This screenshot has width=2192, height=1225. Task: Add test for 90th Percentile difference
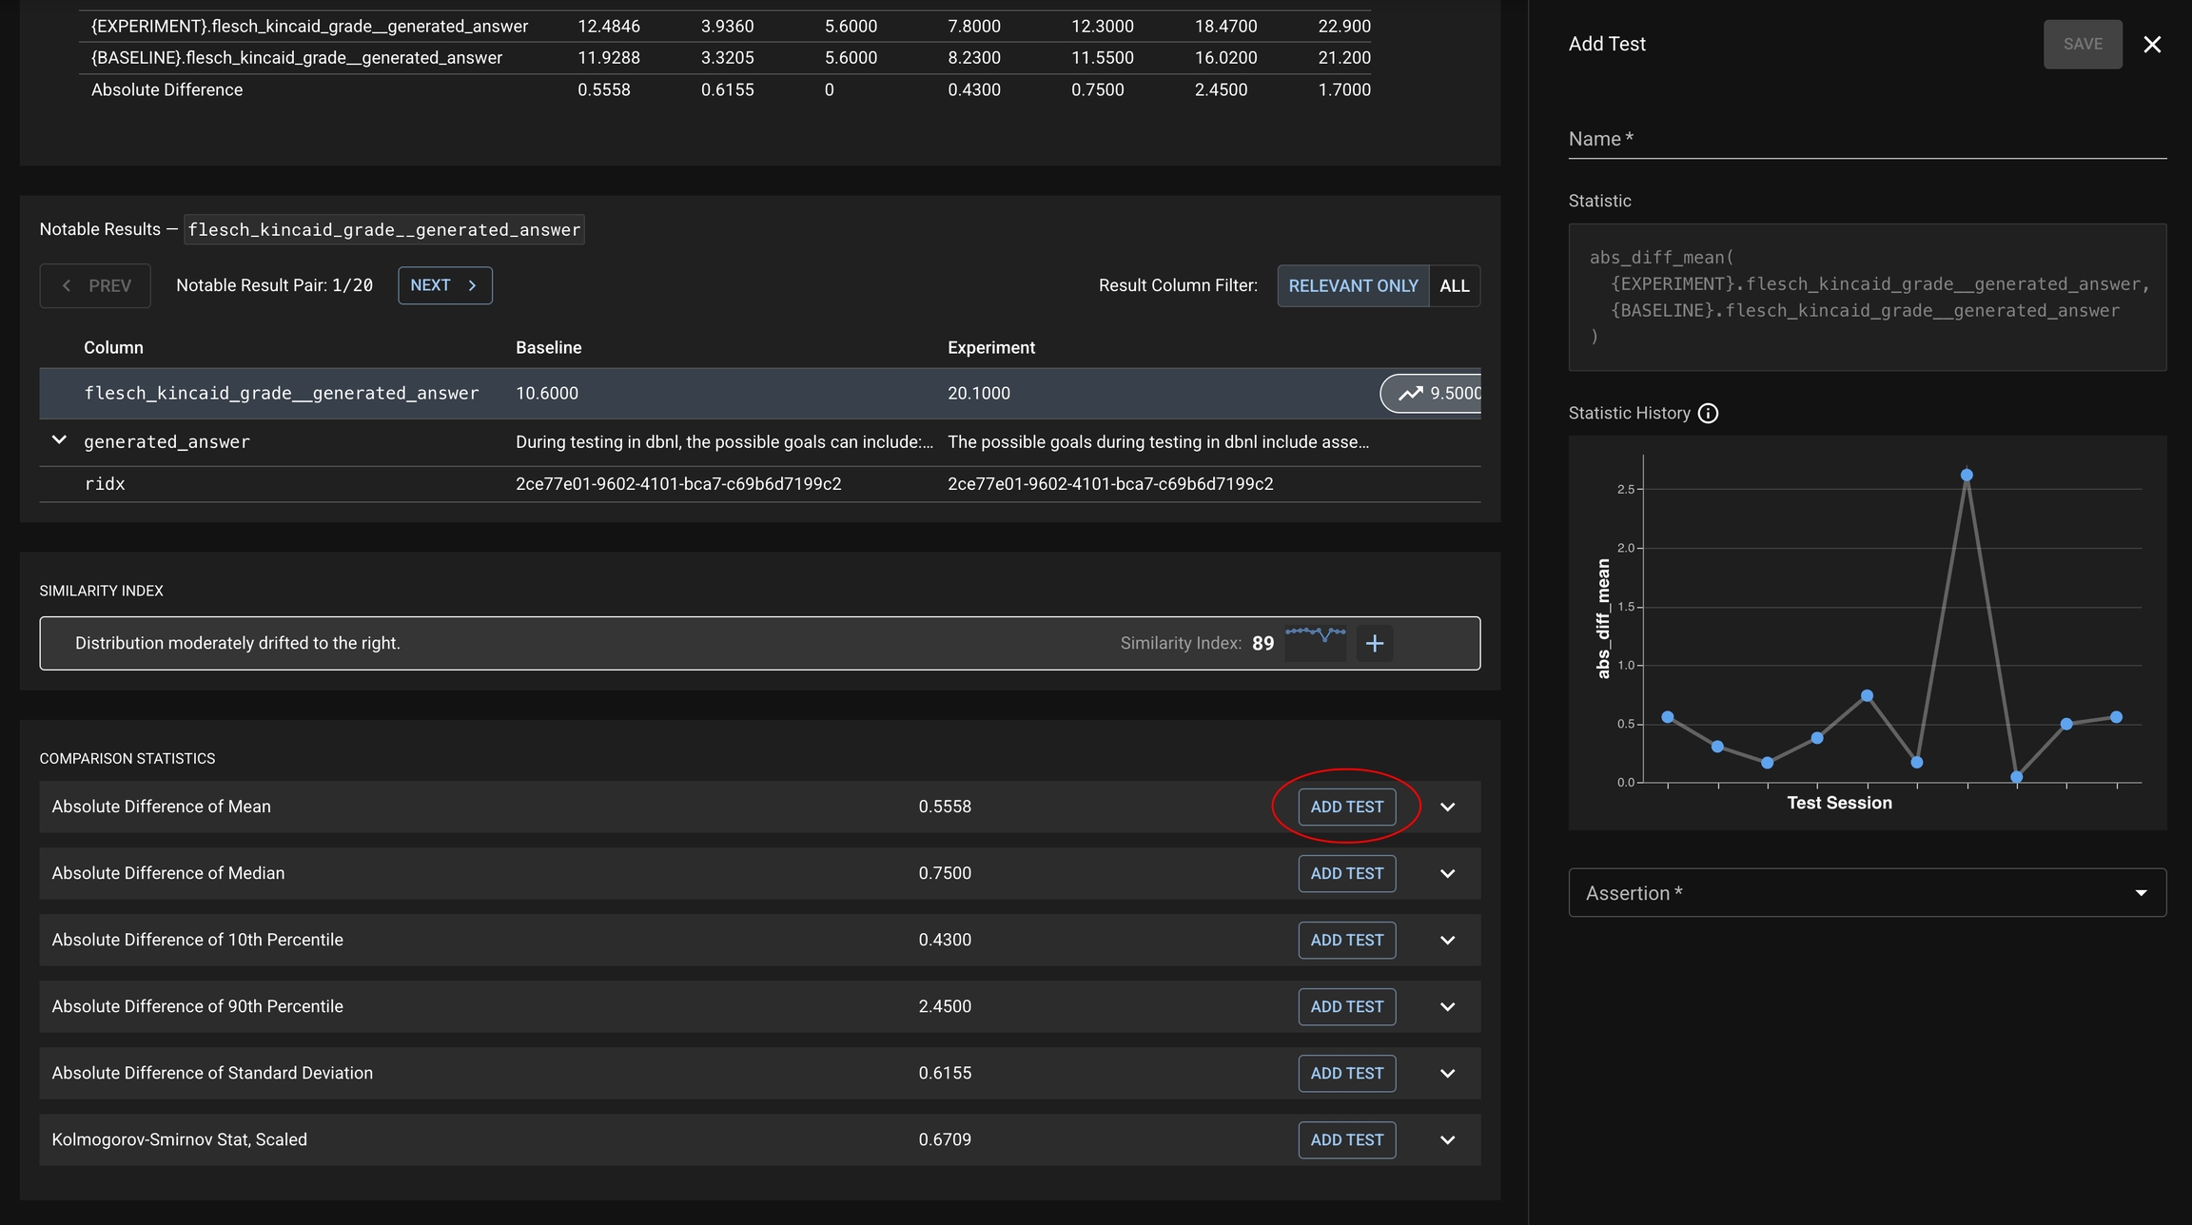coord(1346,1007)
